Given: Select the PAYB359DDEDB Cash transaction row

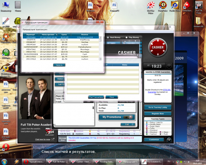Looking at the screenshot, I should click(x=61, y=54).
